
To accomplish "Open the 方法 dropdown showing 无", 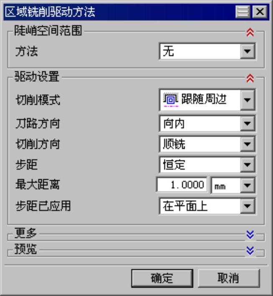I will tap(207, 51).
